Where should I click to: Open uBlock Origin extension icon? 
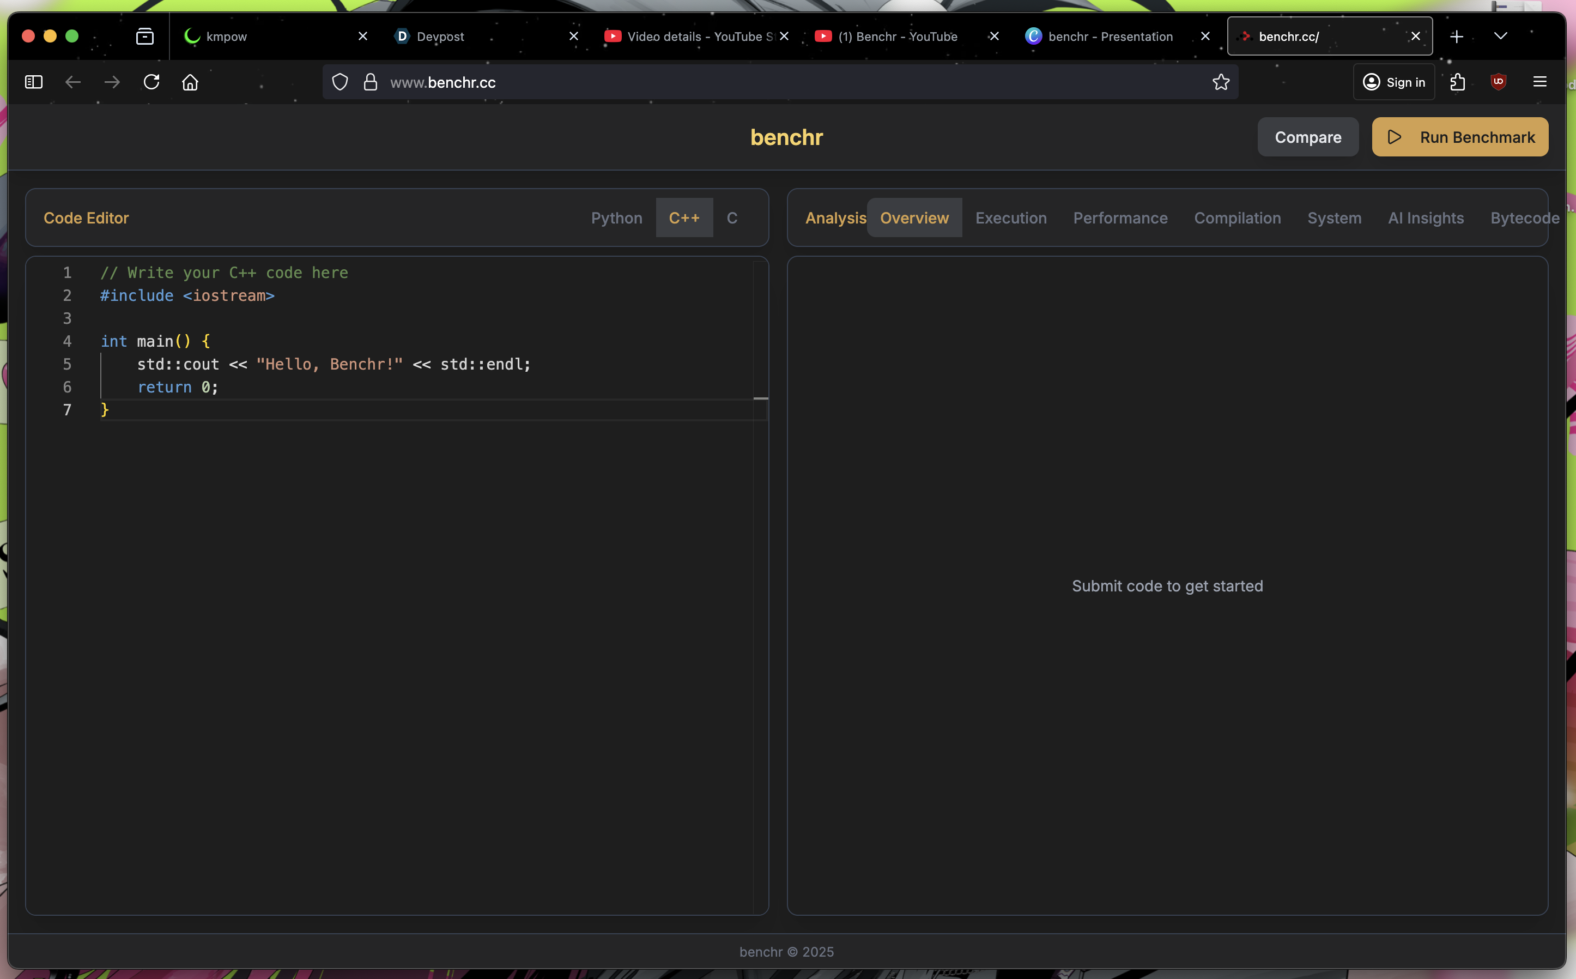pyautogui.click(x=1498, y=82)
